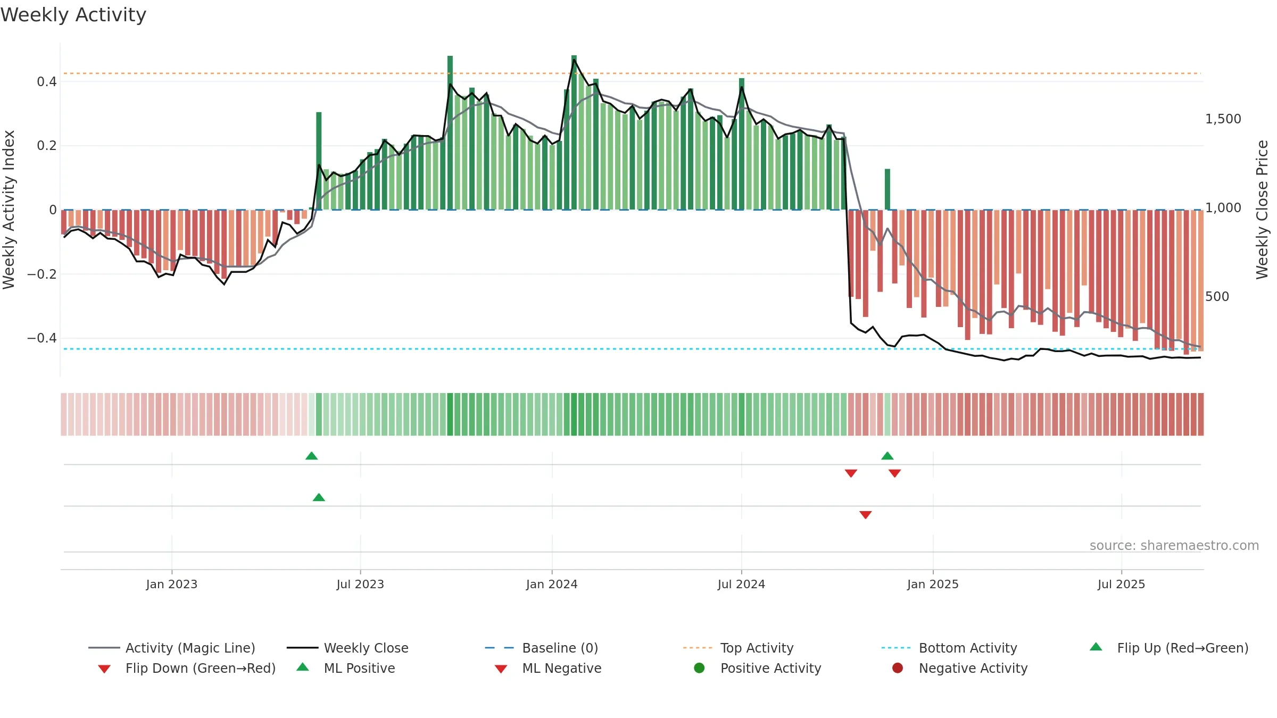Click the ML Negative red triangle in legend
Viewport: 1277px width, 718px height.
(501, 669)
